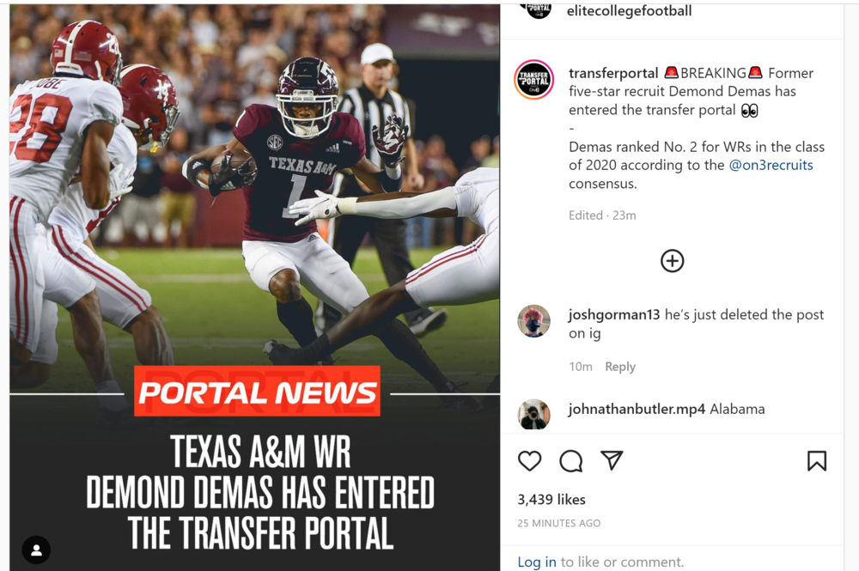This screenshot has width=859, height=571.
Task: Share the post via the paper plane icon
Action: coord(612,460)
